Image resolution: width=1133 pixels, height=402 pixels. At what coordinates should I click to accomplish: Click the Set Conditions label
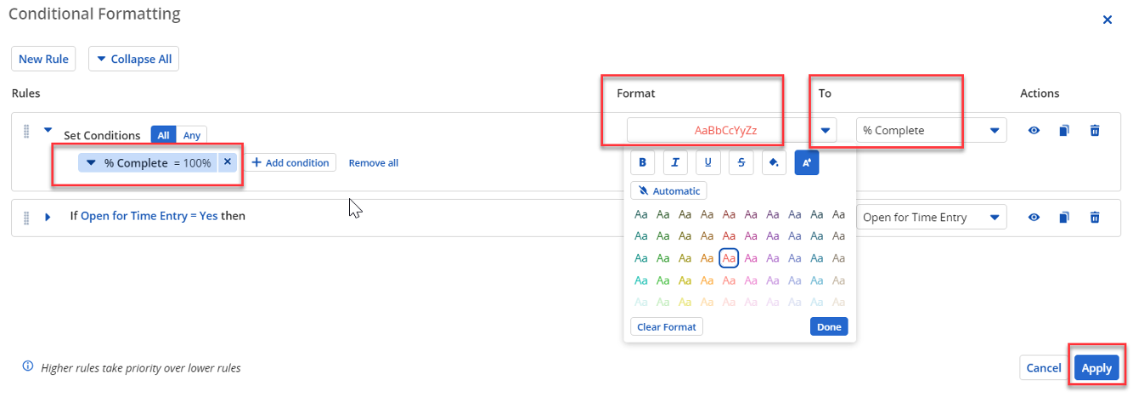tap(102, 135)
